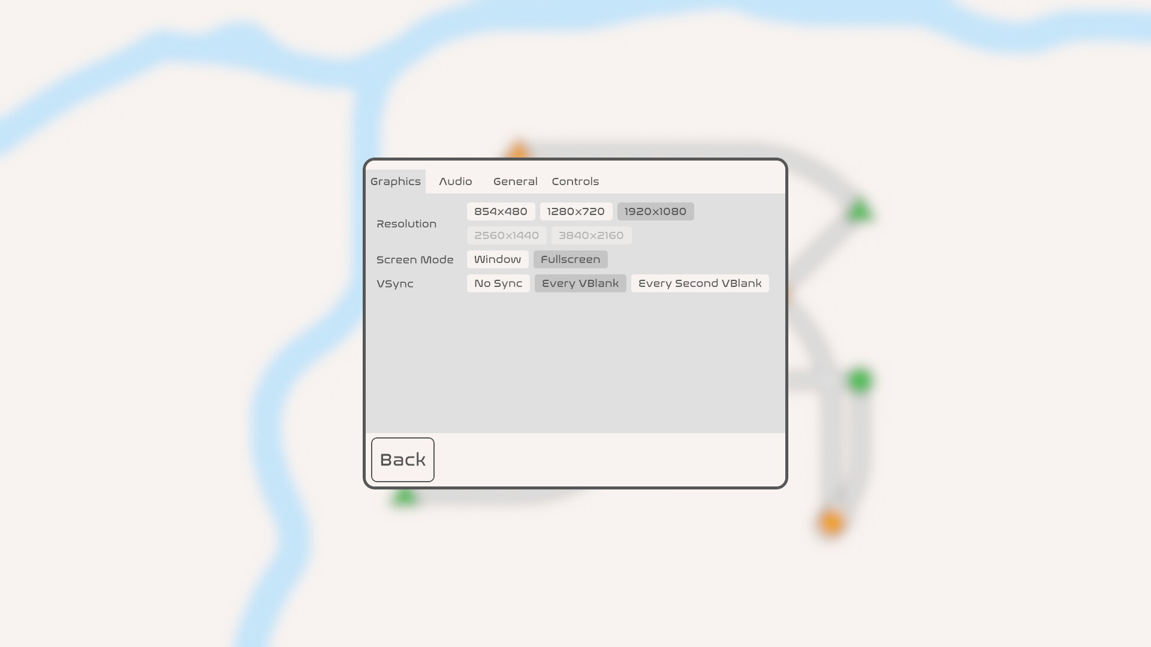Image resolution: width=1151 pixels, height=647 pixels.
Task: Choose the 1280x720 resolution
Action: pos(575,211)
